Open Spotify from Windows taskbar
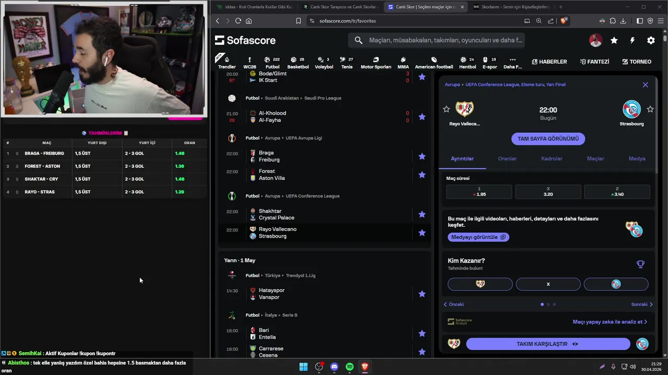 click(350, 367)
